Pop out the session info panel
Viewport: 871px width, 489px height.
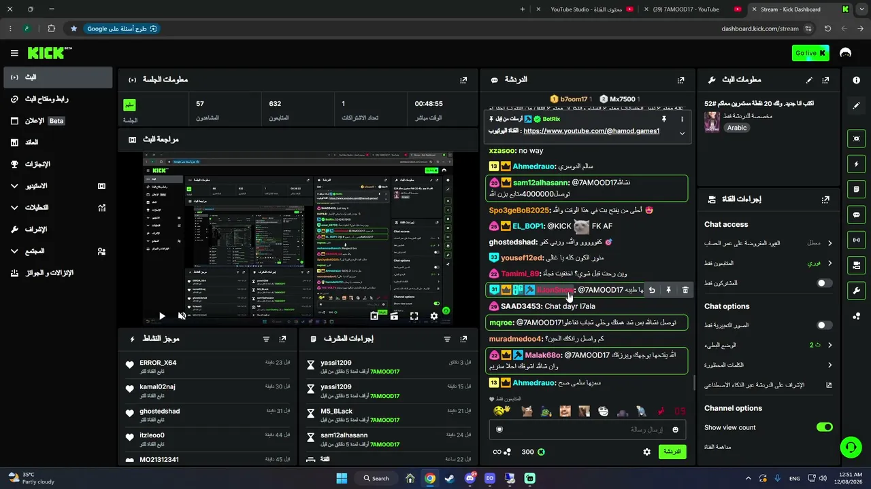click(x=463, y=79)
